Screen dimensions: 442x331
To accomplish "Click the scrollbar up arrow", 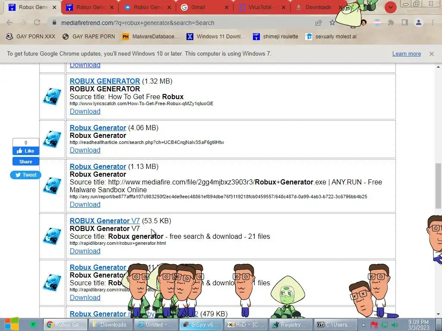I will click(x=438, y=67).
